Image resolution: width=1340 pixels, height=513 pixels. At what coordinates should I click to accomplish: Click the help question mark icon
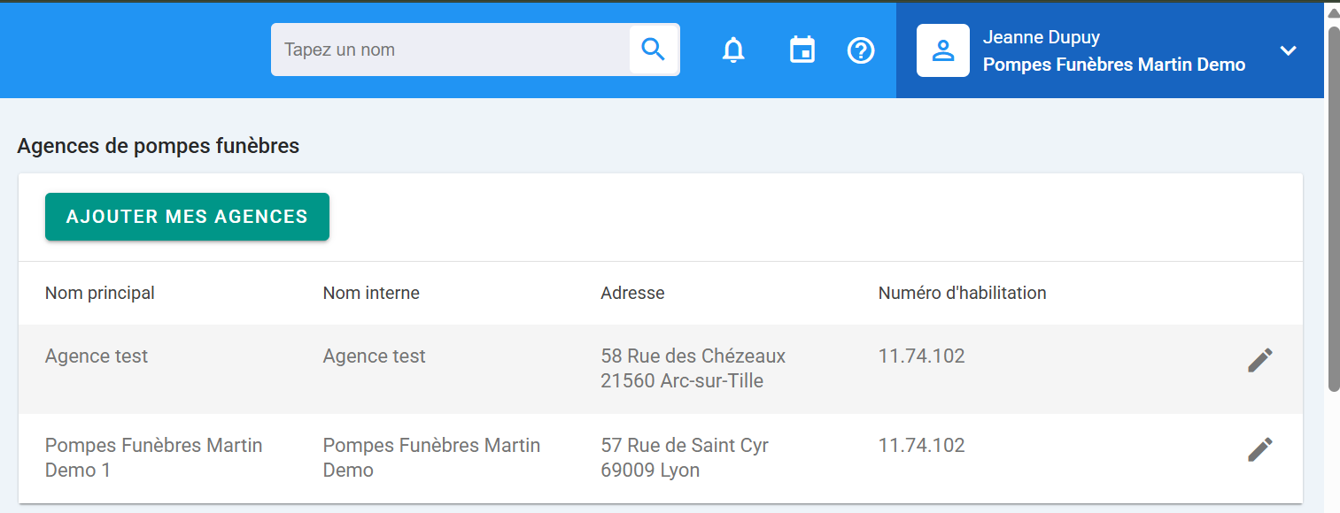(861, 50)
